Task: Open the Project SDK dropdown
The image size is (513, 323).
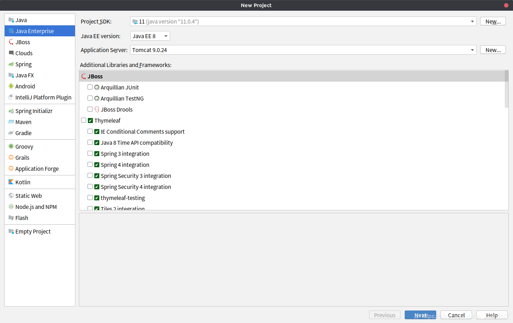Action: 303,21
